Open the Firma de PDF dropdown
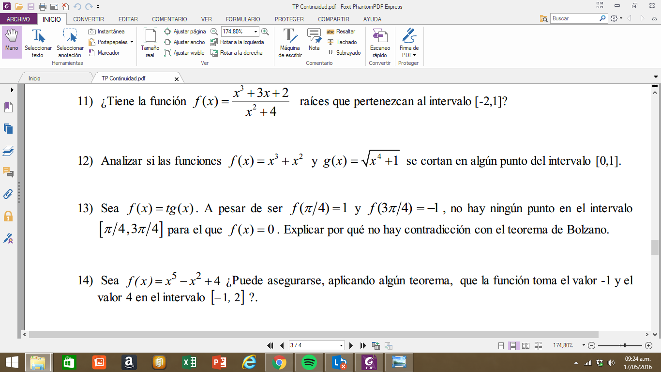 coord(409,43)
